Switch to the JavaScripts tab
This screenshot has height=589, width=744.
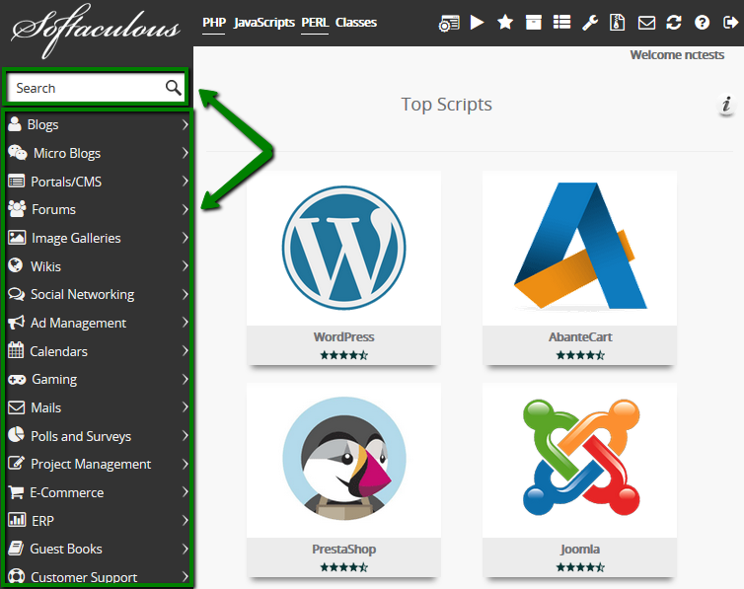(x=264, y=23)
